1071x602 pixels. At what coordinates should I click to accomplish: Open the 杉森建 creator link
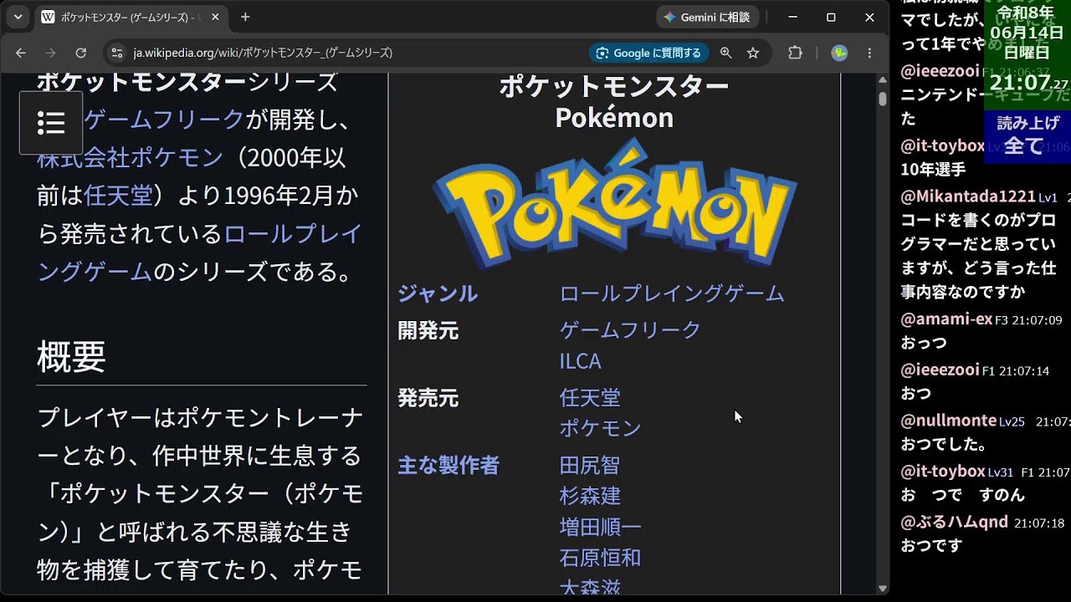[590, 496]
